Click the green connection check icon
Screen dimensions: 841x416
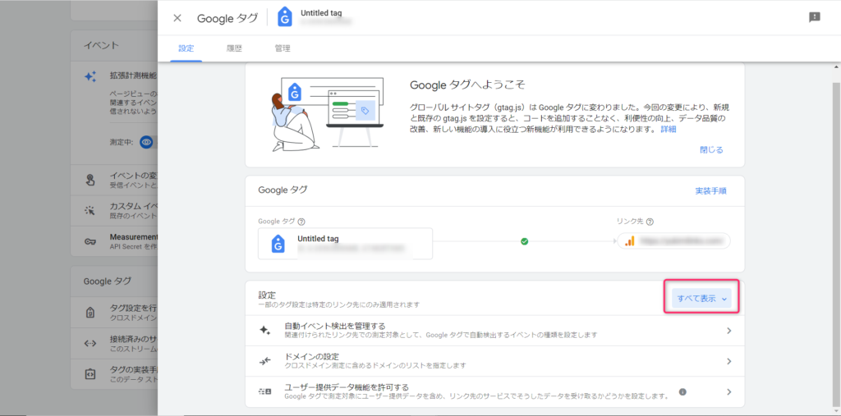(x=525, y=241)
